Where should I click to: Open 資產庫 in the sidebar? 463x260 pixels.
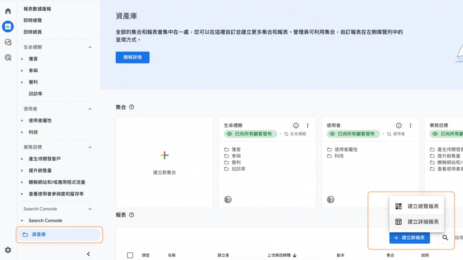39,234
